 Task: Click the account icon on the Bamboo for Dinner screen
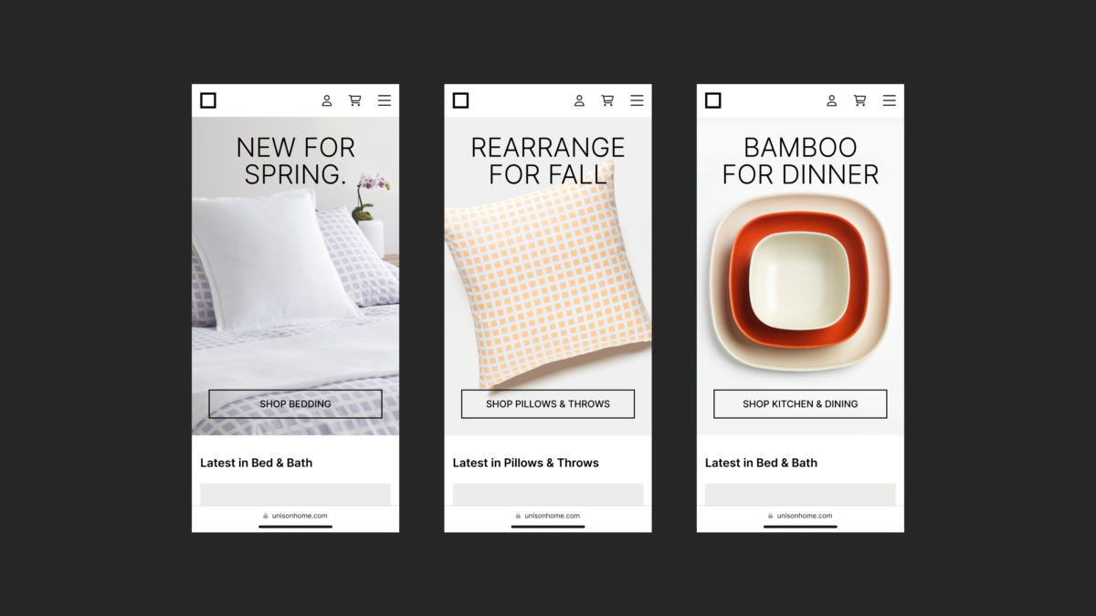click(x=831, y=100)
